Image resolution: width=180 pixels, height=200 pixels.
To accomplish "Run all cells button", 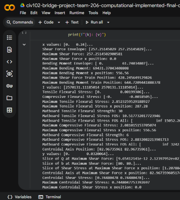I will pos(94,22).
